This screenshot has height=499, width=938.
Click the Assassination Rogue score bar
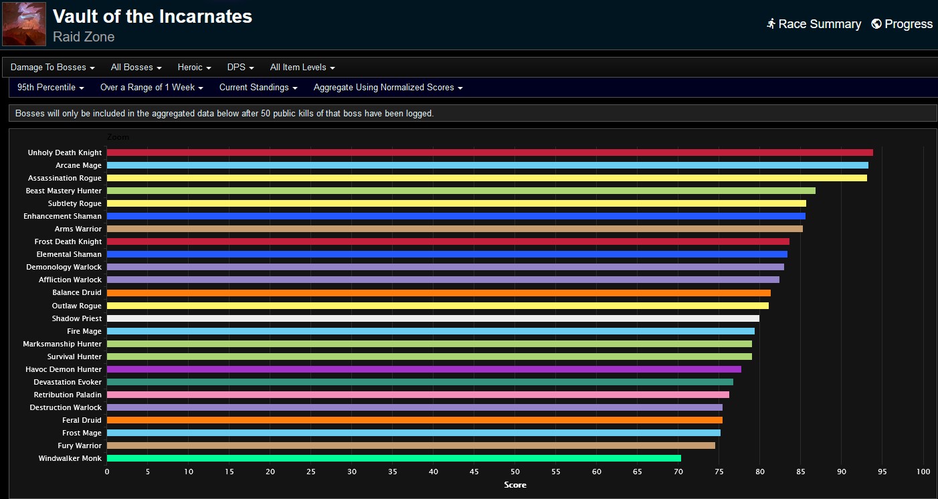[x=468, y=178]
